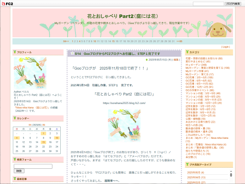245x184 pixels.
Task: Open the 2025年04月 (13) archive
Action: pyautogui.click(x=196, y=178)
